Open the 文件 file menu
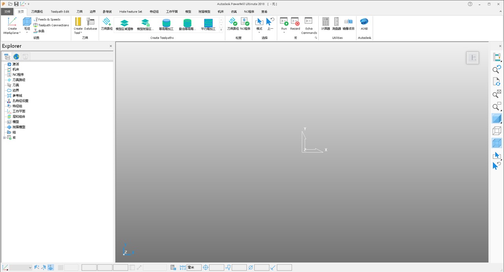 pos(7,12)
